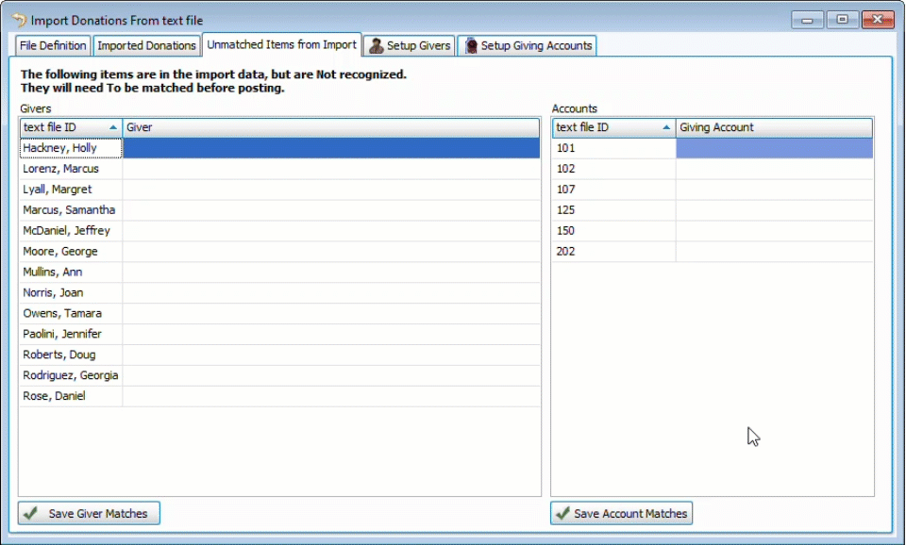Select the Giving Account cell for 101
This screenshot has height=545, width=906.
[x=774, y=148]
